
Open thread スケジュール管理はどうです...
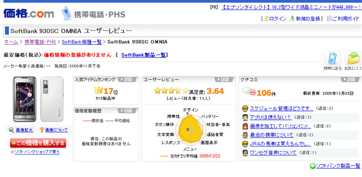[x=281, y=108]
